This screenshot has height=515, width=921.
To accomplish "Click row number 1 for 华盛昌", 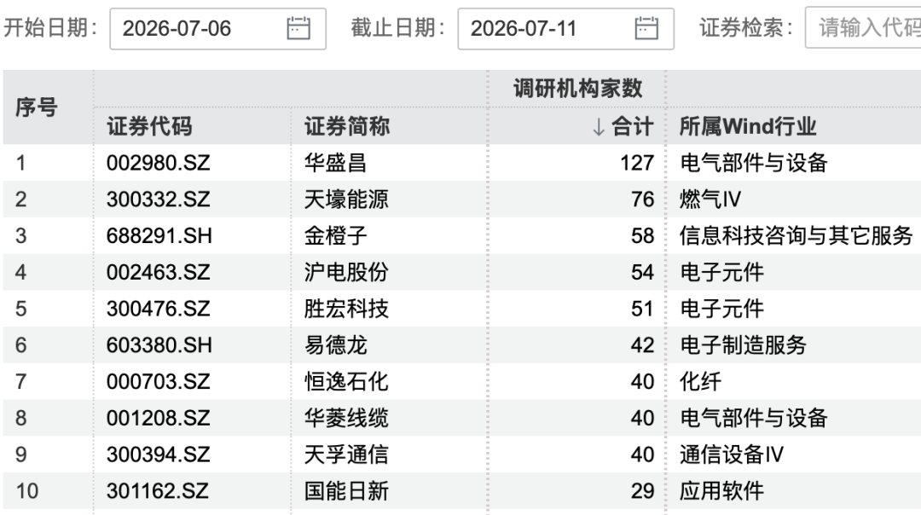I will 20,163.
